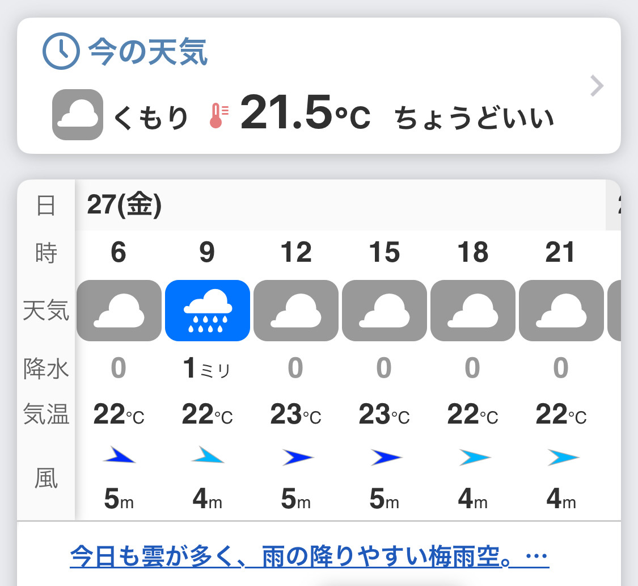Tap the partially visible next weather icon
638x586 pixels.
click(614, 311)
